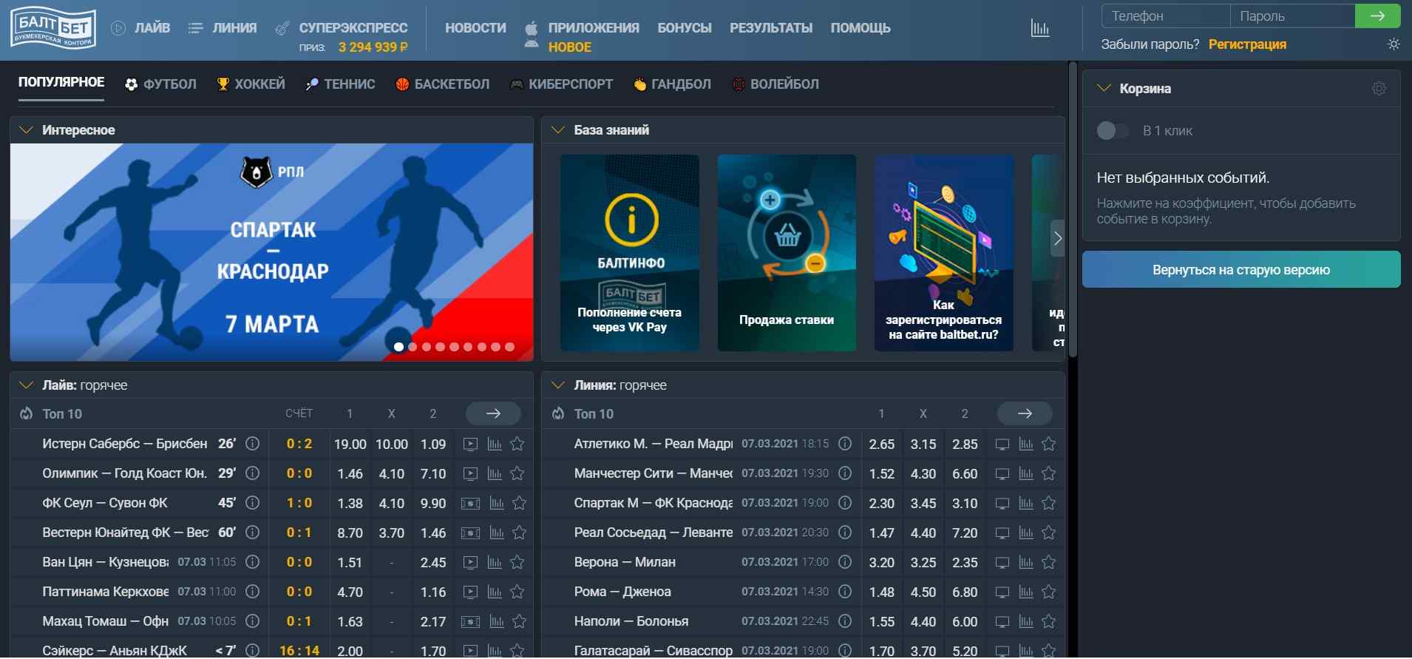Open match tracker for ФК Сеул — Сувон
1412x659 pixels.
470,504
